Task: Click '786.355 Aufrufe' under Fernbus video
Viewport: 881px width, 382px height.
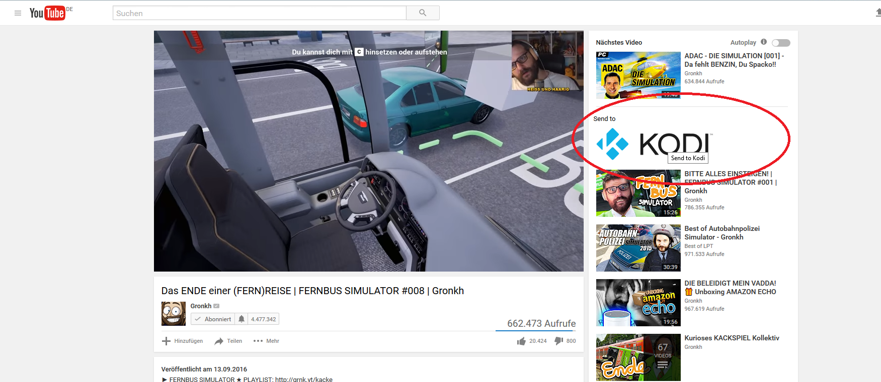Action: click(x=704, y=207)
